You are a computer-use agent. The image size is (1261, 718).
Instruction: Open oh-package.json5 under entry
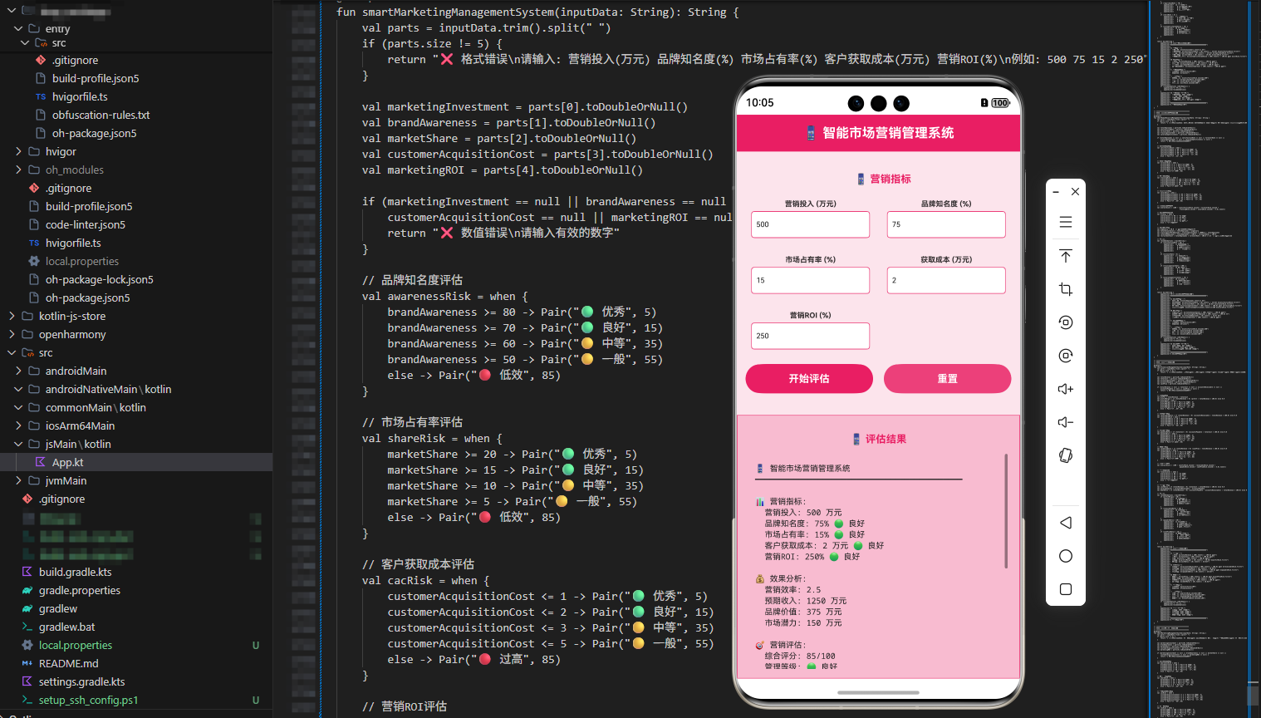coord(94,133)
